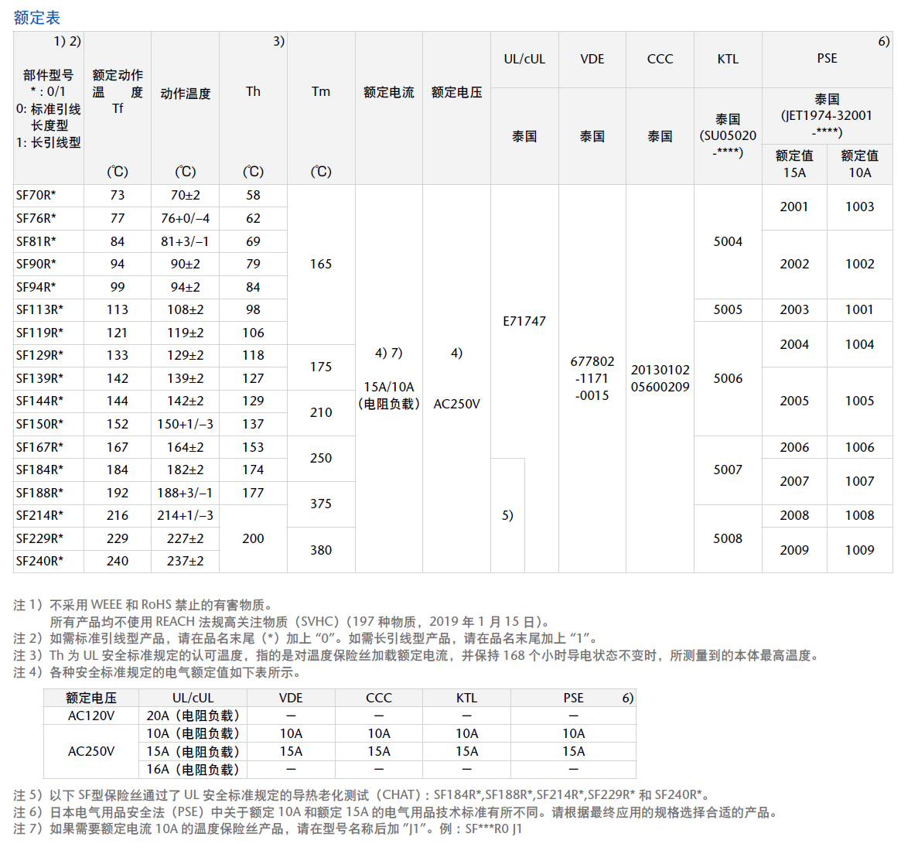
Task: Click PSE 10A value 1009
Action: tap(860, 550)
